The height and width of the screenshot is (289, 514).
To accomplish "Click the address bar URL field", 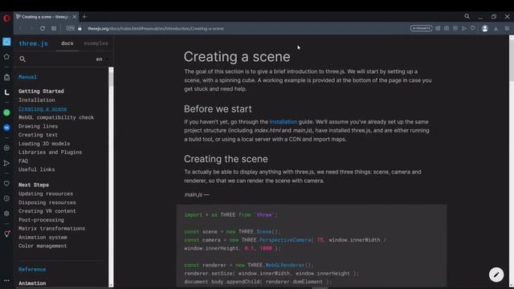I will 156,29.
